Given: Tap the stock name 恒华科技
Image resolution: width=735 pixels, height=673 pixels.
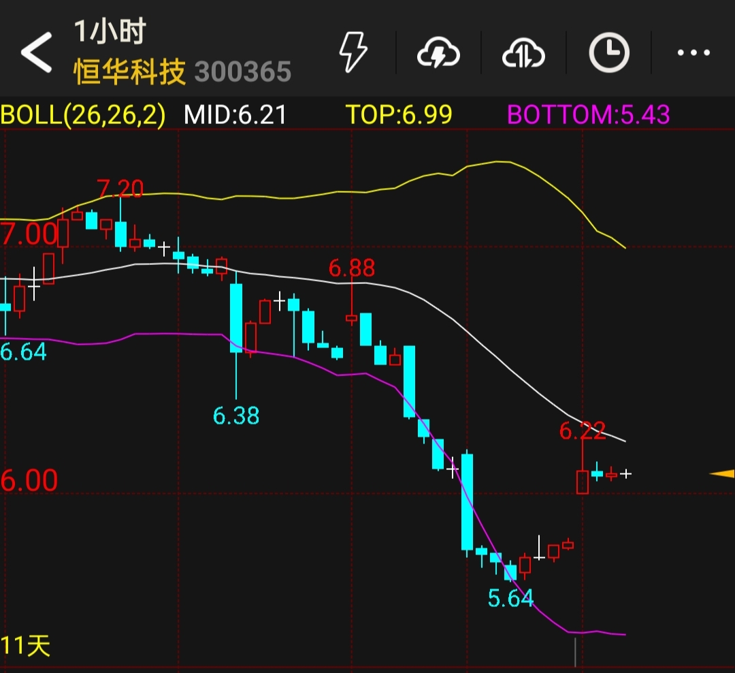Looking at the screenshot, I should (130, 72).
